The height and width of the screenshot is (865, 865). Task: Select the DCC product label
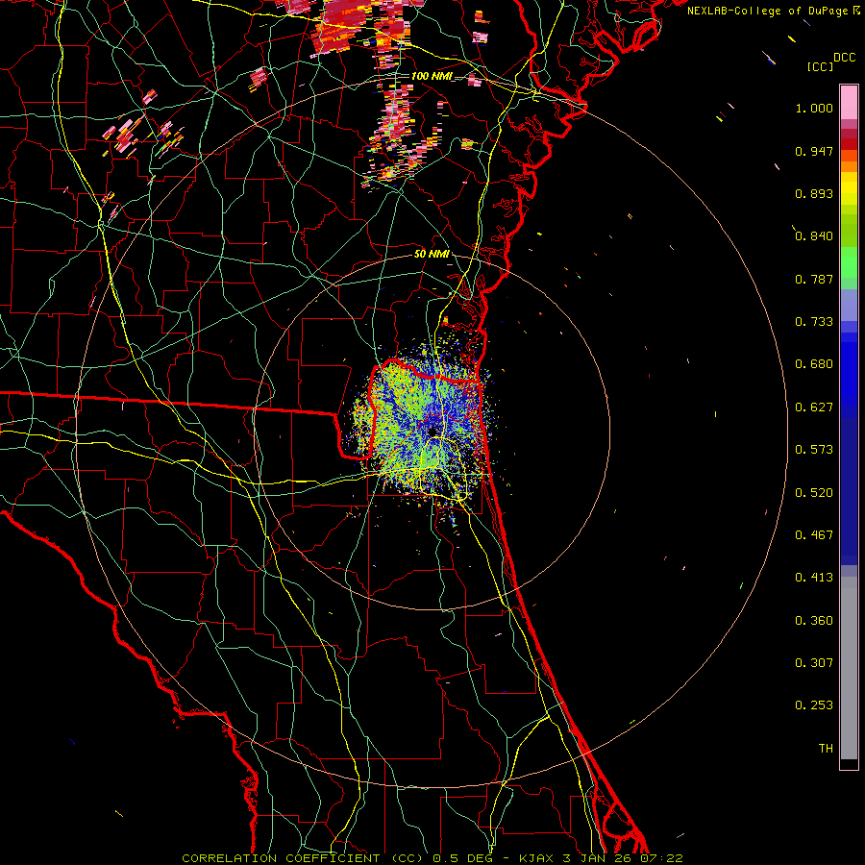click(844, 58)
